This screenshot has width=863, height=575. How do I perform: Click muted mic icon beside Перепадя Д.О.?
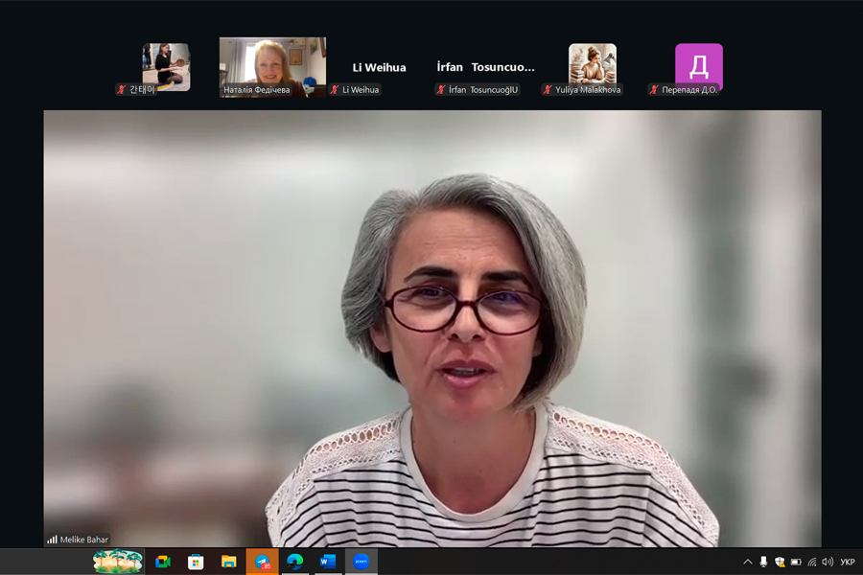point(654,90)
